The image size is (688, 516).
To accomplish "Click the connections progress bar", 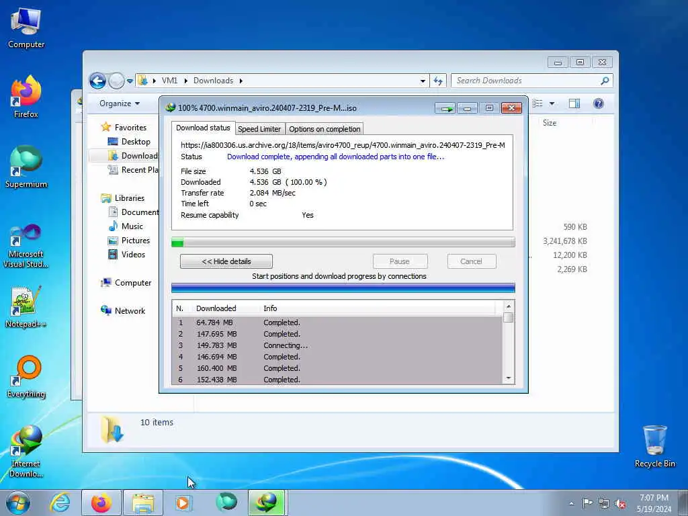I will click(x=343, y=288).
